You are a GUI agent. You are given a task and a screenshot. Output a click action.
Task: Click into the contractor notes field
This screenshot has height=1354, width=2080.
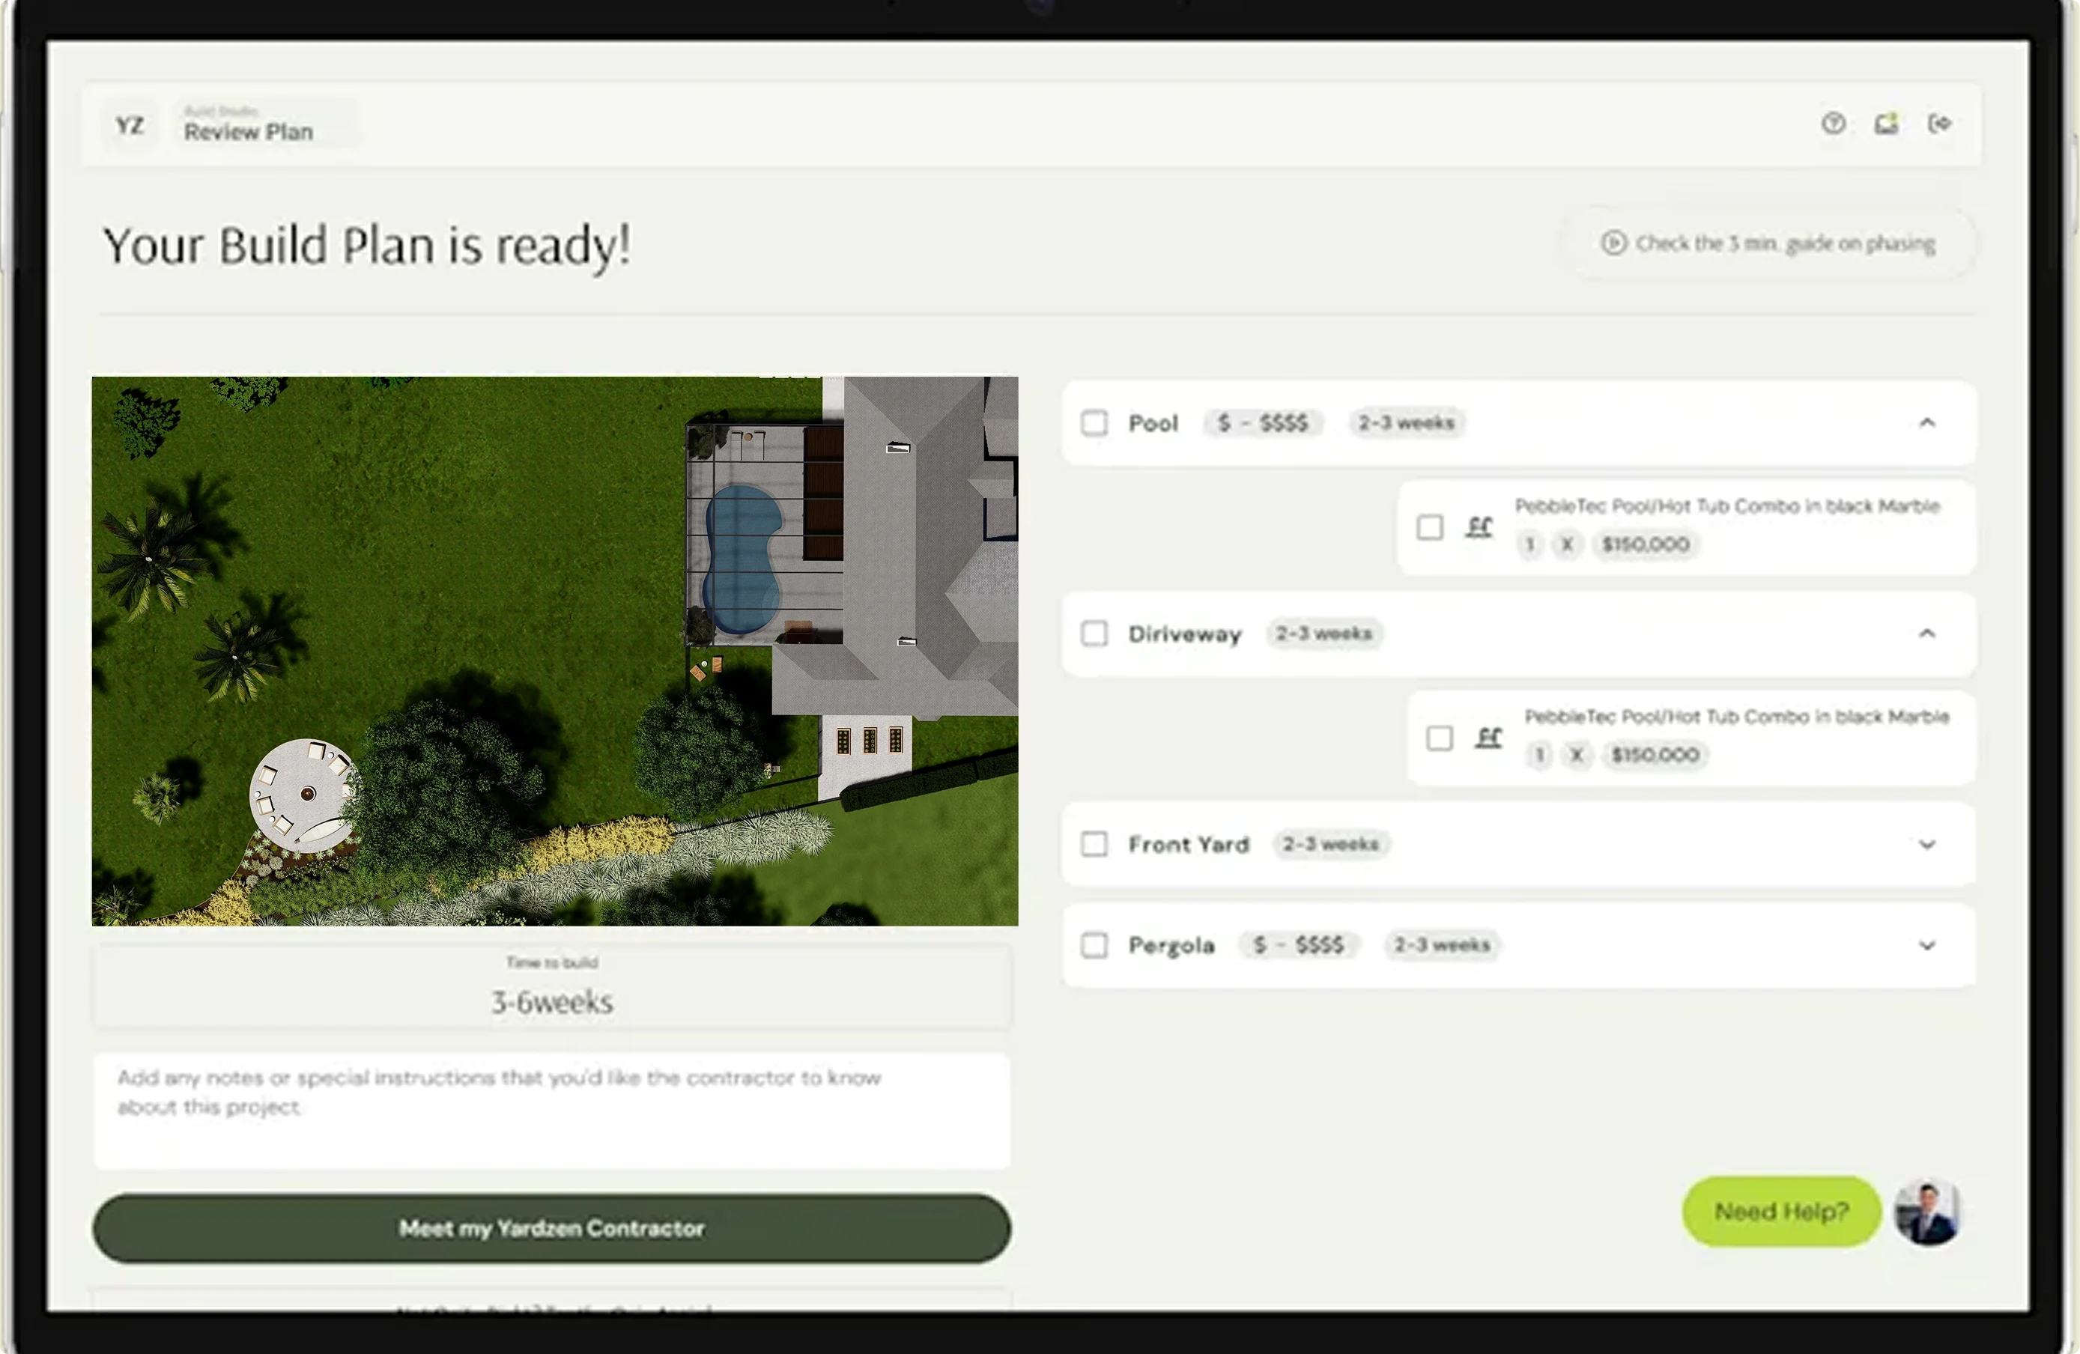(x=551, y=1111)
